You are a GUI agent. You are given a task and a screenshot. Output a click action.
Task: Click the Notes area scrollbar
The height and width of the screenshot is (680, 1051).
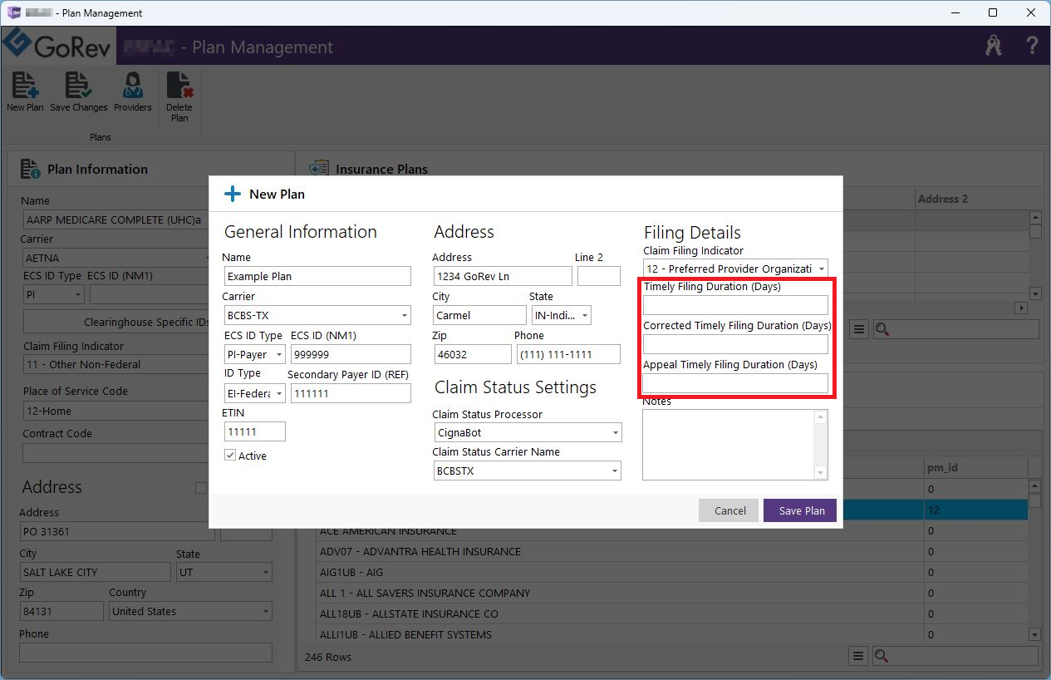(821, 445)
